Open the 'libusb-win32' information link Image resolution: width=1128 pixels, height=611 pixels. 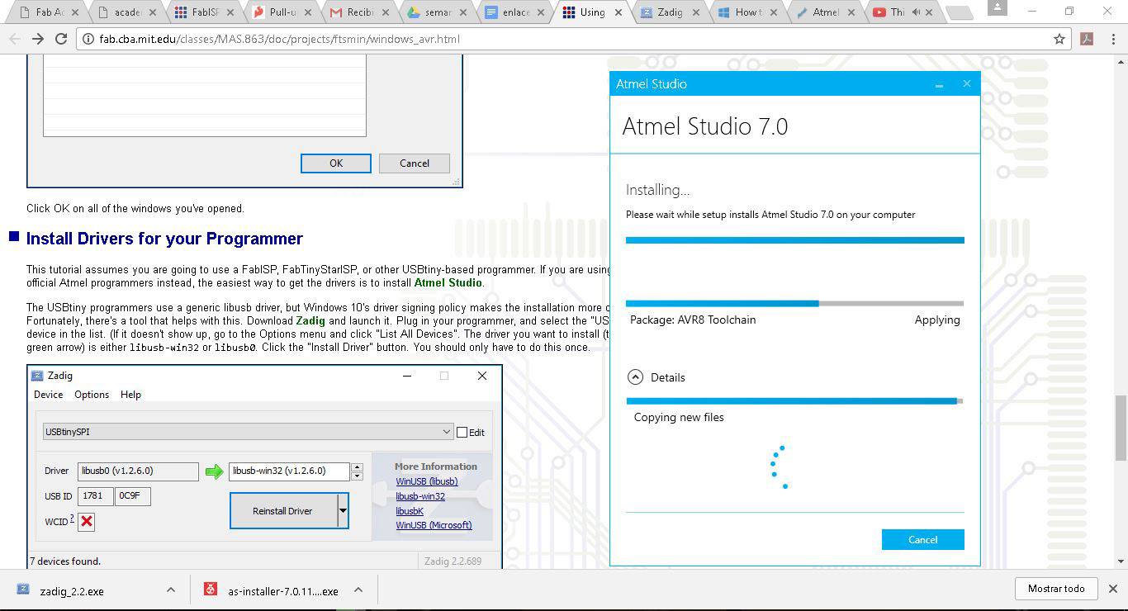(420, 496)
